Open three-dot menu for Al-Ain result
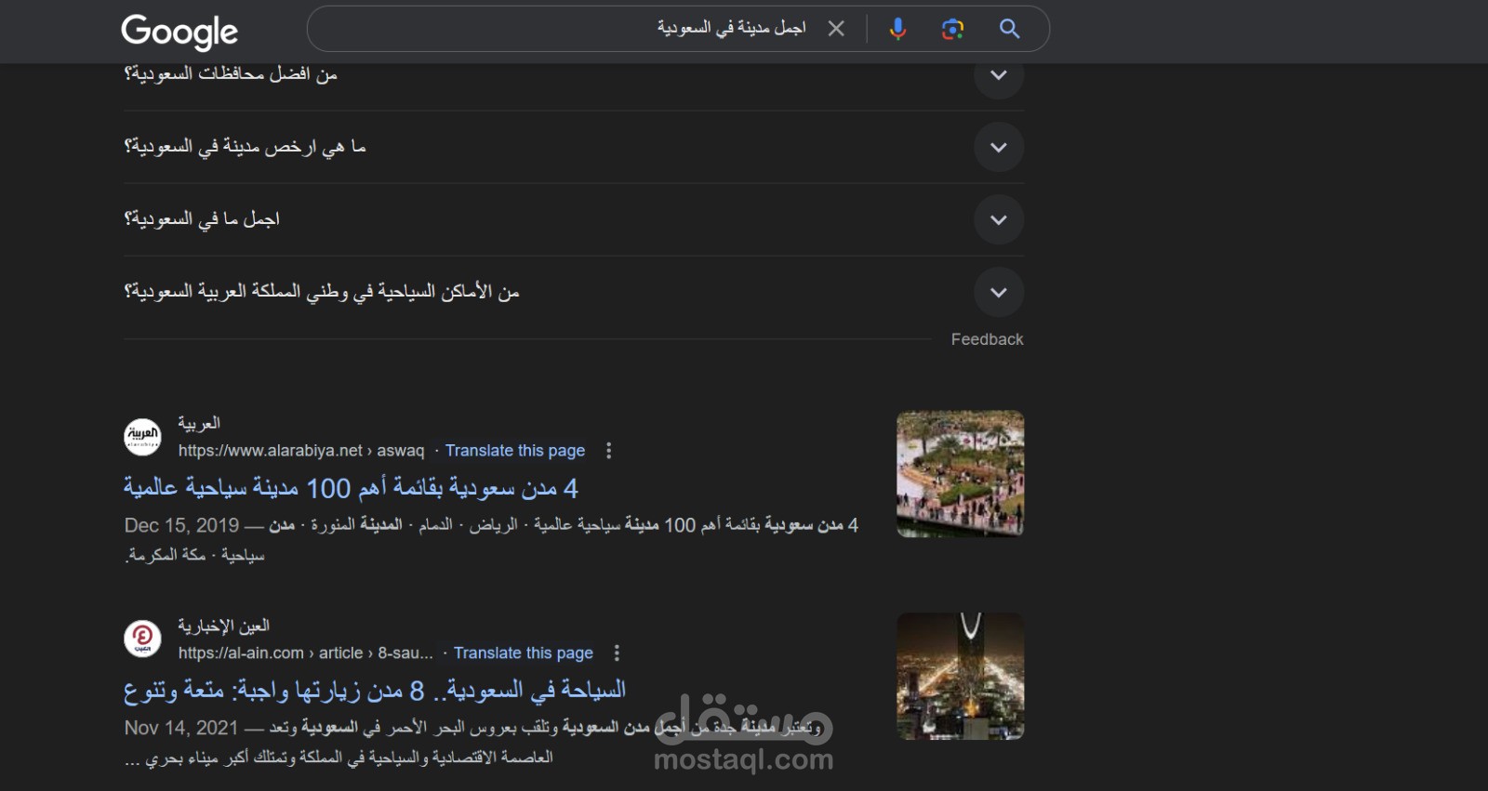Image resolution: width=1488 pixels, height=791 pixels. [617, 653]
